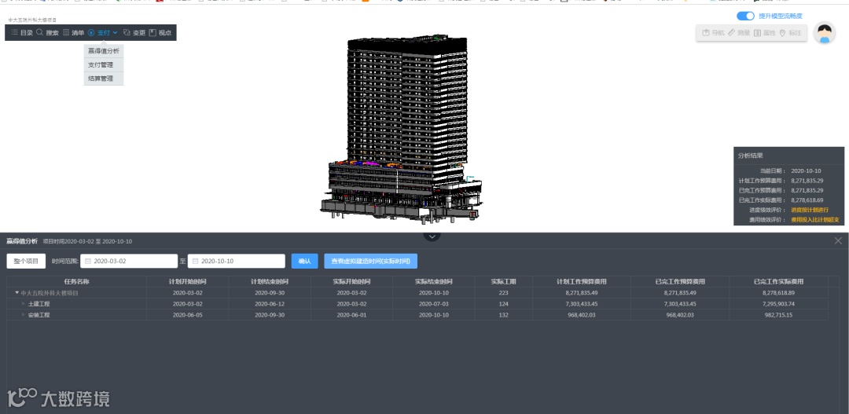Click the 2020-06-01 actual start cell
The height and width of the screenshot is (414, 849).
[351, 314]
